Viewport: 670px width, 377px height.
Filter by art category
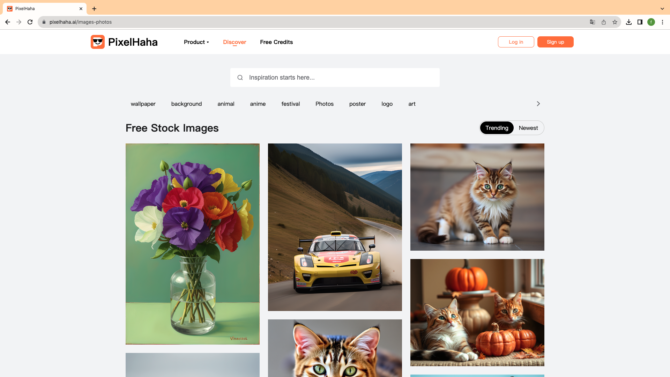click(x=412, y=104)
